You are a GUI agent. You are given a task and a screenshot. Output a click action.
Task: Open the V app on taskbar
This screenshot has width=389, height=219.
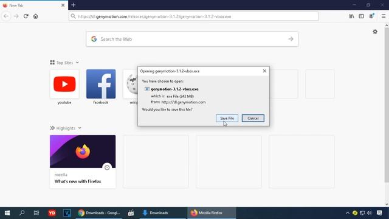[67, 213]
